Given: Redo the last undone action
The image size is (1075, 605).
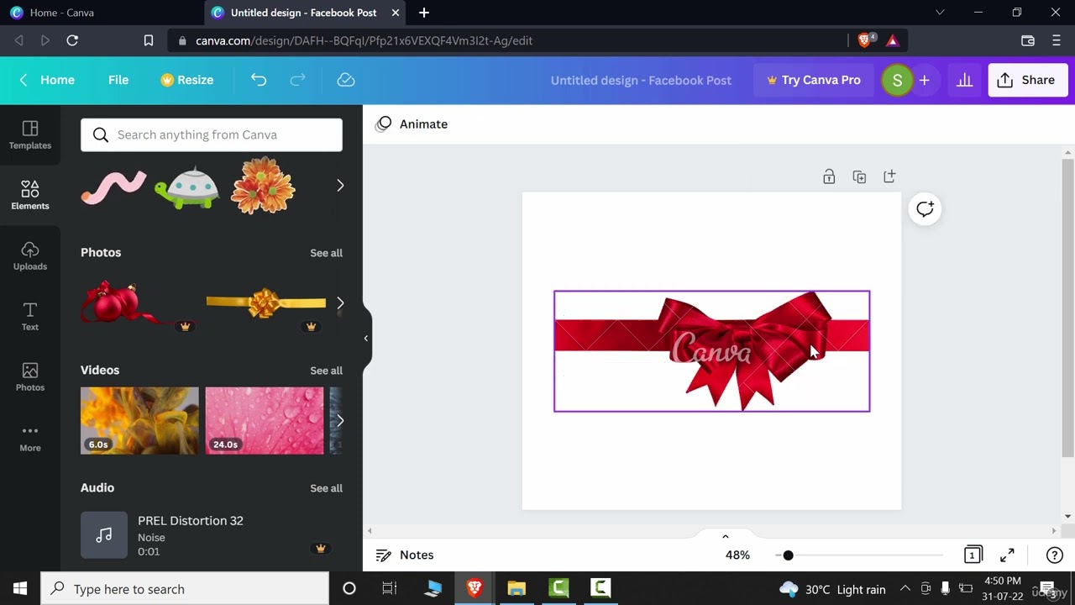Looking at the screenshot, I should [297, 80].
